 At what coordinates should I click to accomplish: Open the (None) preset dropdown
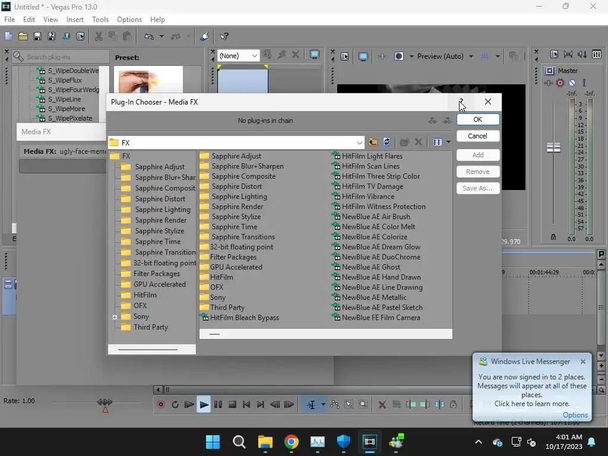pyautogui.click(x=254, y=56)
